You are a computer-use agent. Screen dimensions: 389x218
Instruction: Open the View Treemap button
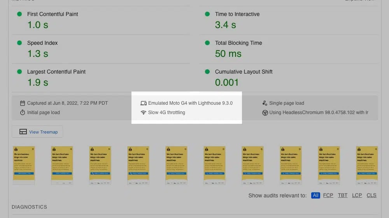point(37,132)
